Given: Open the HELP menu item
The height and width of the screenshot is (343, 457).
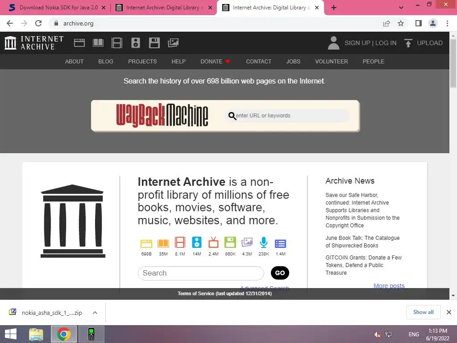Looking at the screenshot, I should (179, 62).
